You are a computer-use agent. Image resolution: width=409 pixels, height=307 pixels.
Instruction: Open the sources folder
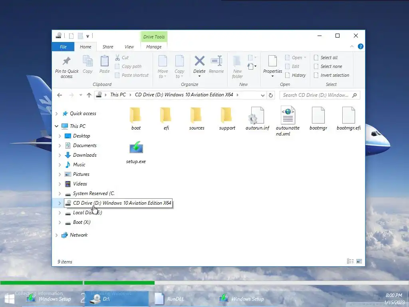coord(197,118)
